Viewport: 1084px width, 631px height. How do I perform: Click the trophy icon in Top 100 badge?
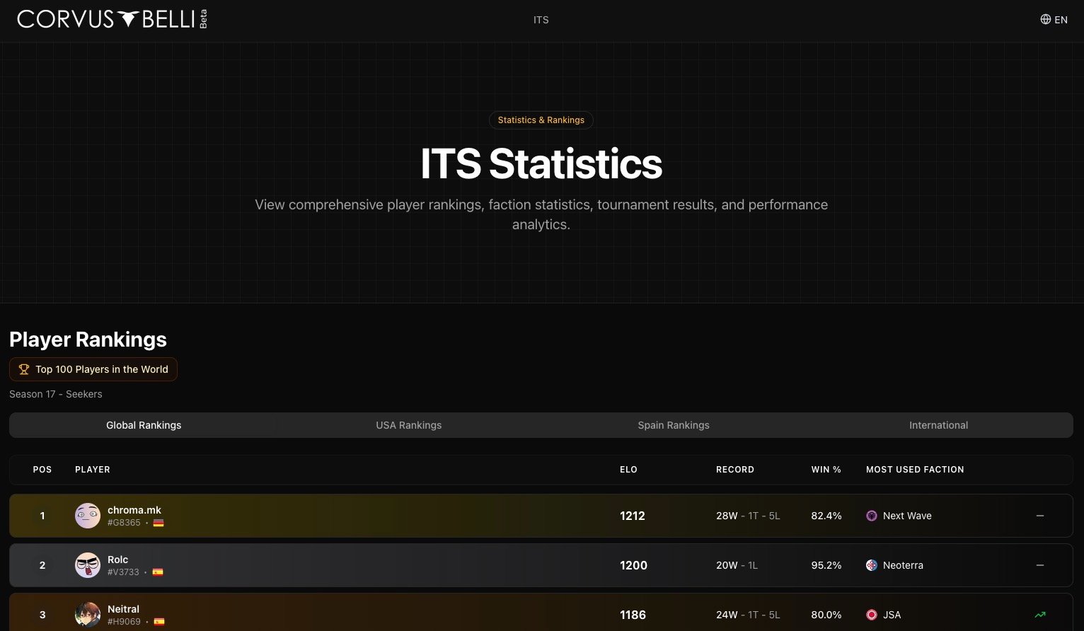click(x=24, y=369)
